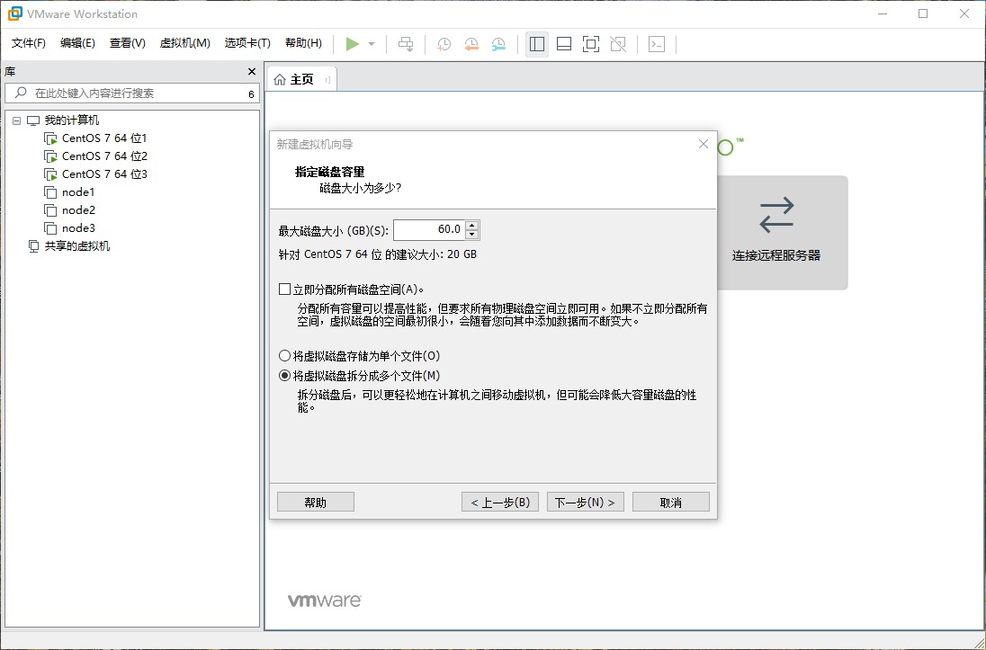The image size is (986, 650).
Task: Click the home icon on 主页 tab
Action: pos(280,79)
